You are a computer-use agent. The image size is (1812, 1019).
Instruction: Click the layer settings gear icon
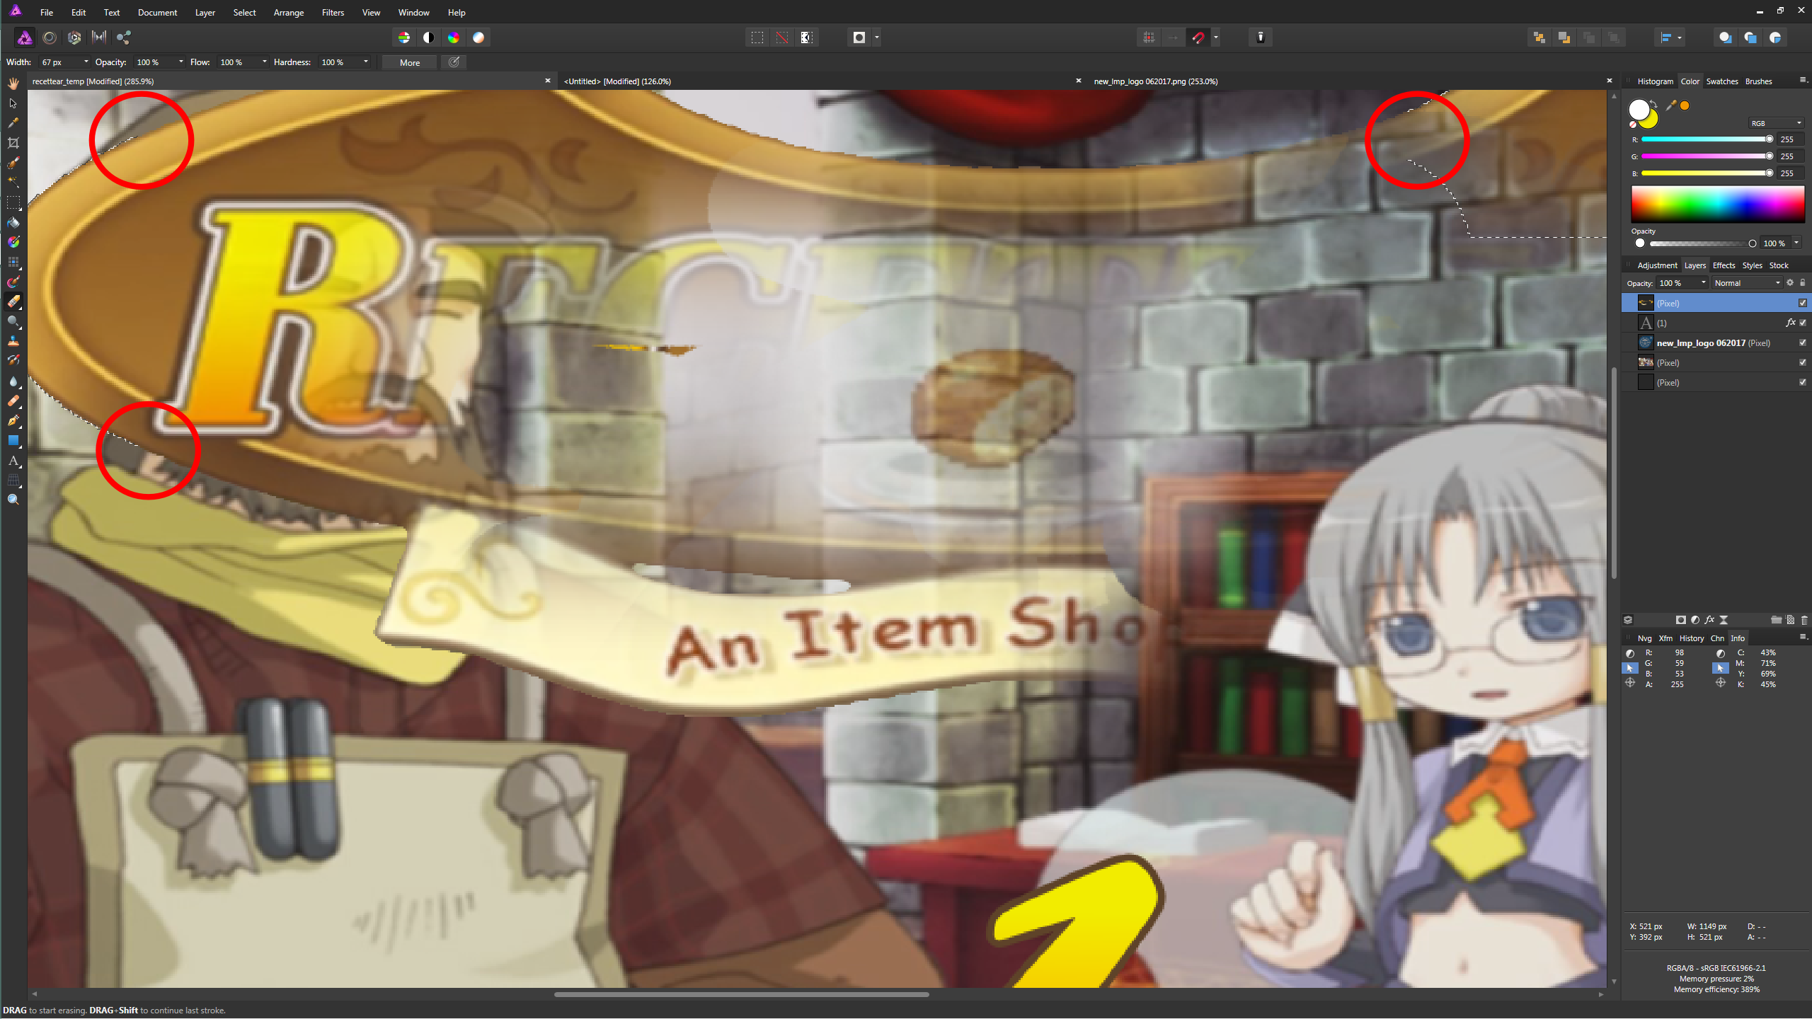pyautogui.click(x=1790, y=283)
